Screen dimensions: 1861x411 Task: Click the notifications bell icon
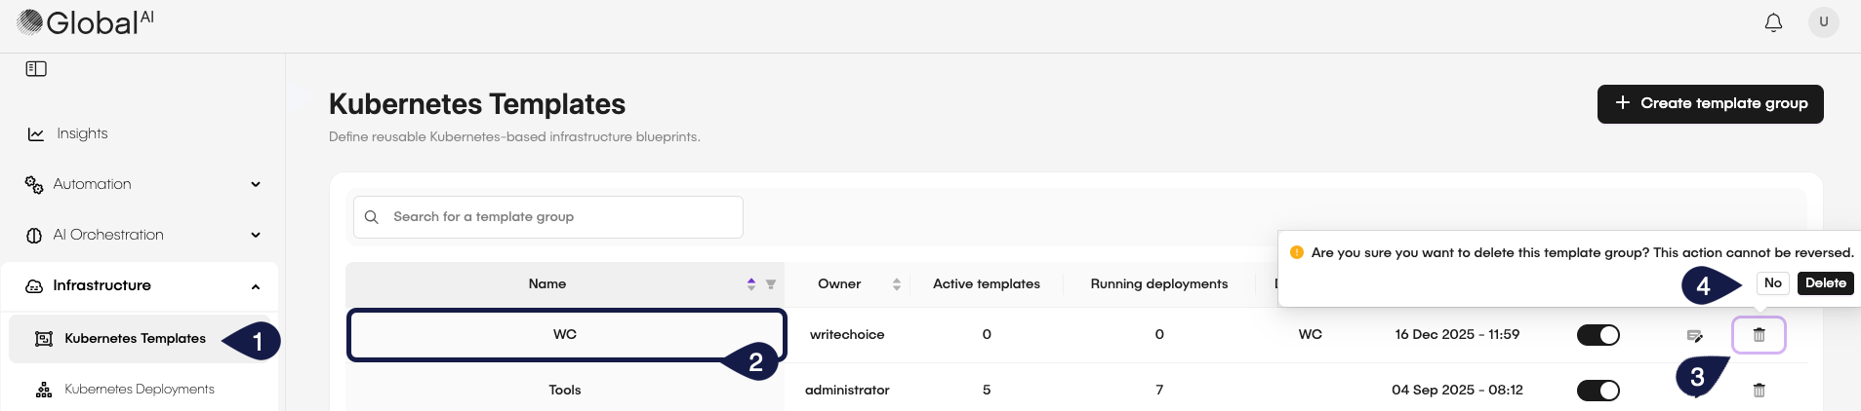pyautogui.click(x=1773, y=22)
